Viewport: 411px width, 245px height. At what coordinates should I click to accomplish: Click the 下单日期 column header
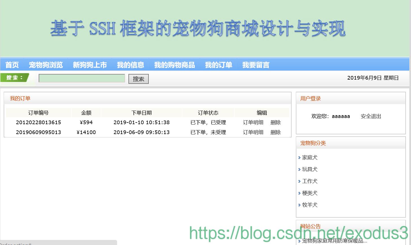[141, 113]
